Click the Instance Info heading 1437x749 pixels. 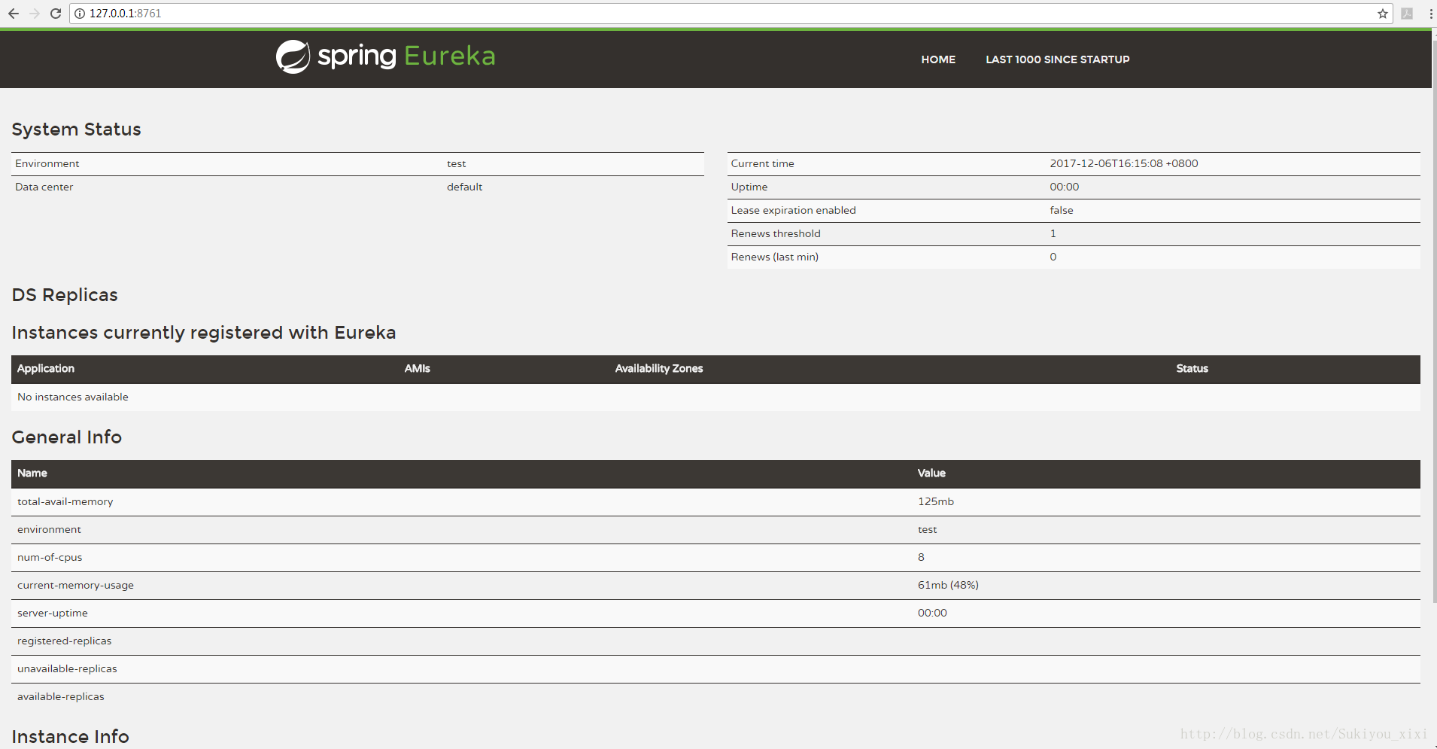(70, 737)
